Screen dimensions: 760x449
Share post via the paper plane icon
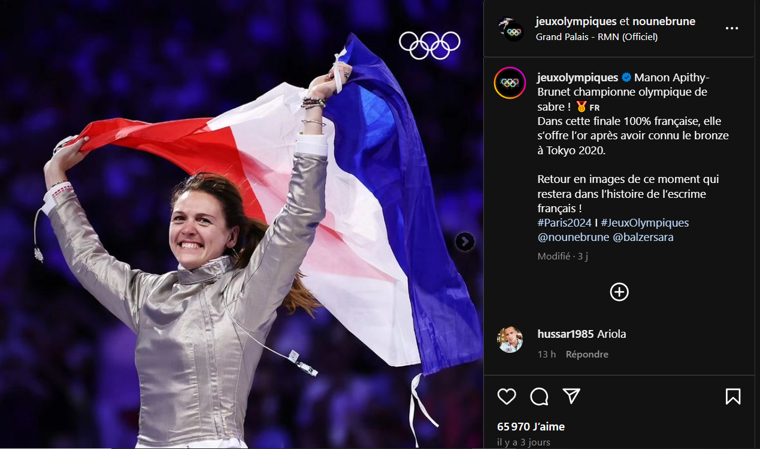(571, 396)
